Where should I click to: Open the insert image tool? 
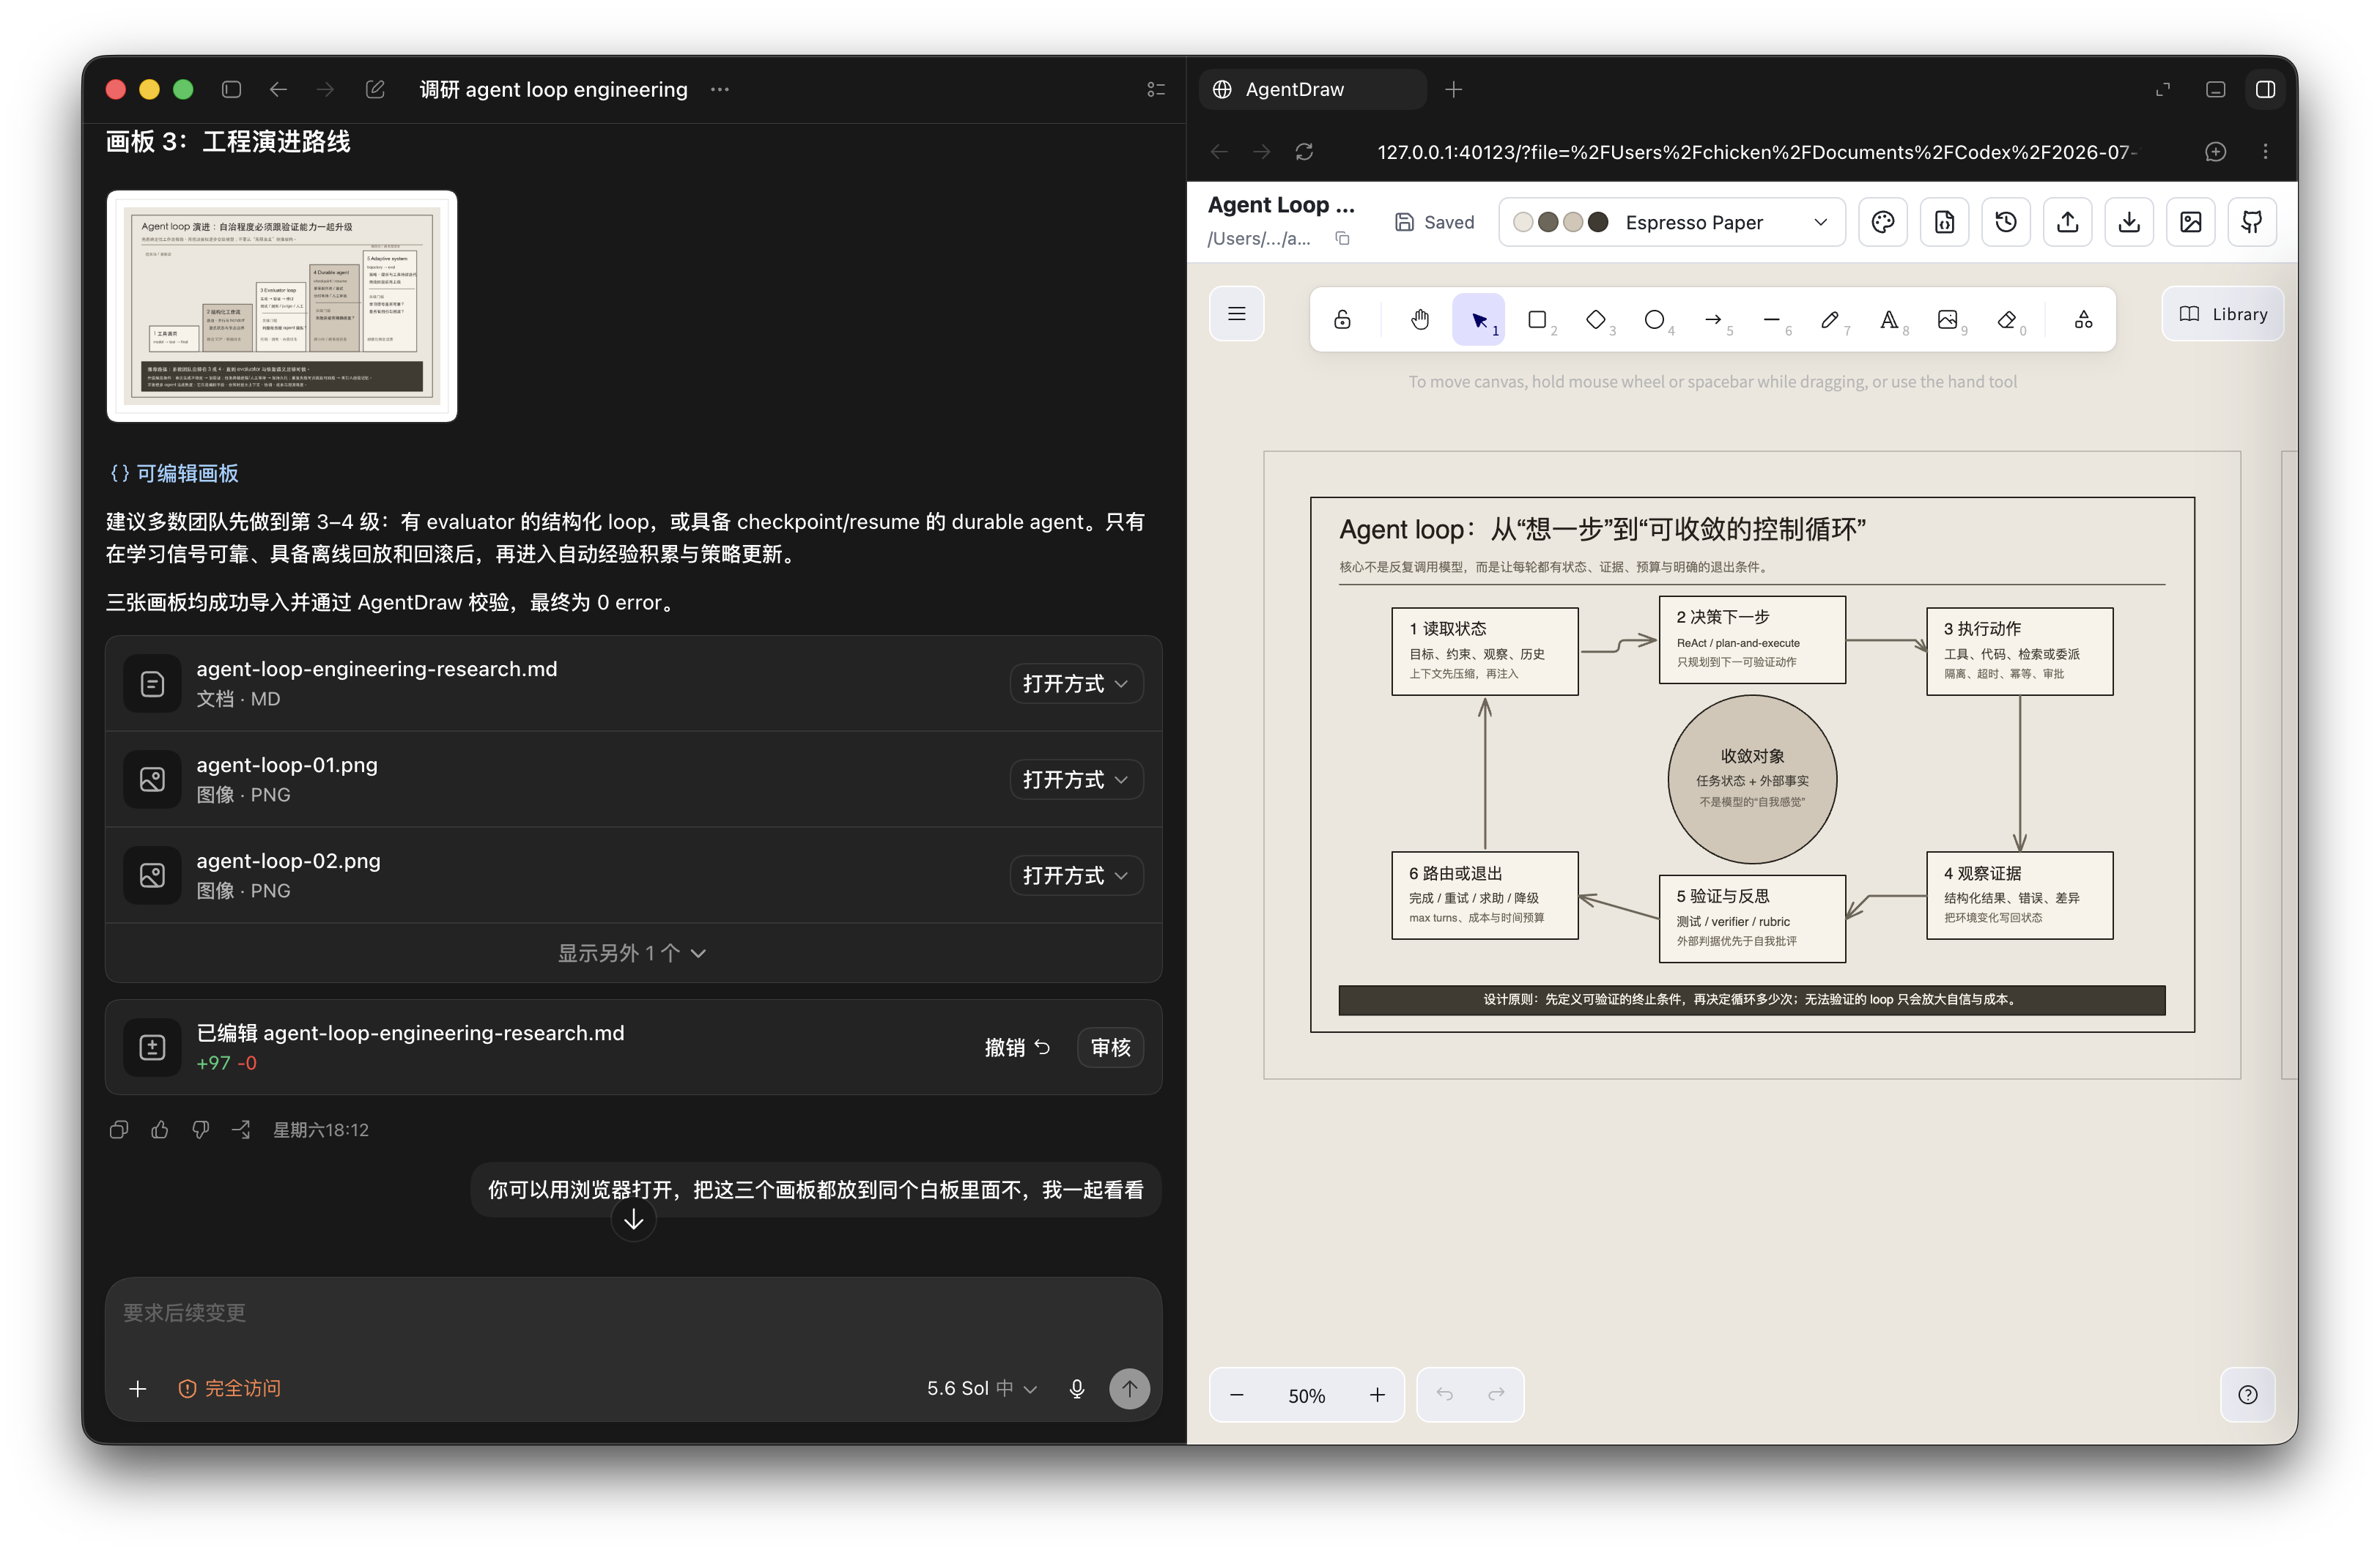[1947, 319]
